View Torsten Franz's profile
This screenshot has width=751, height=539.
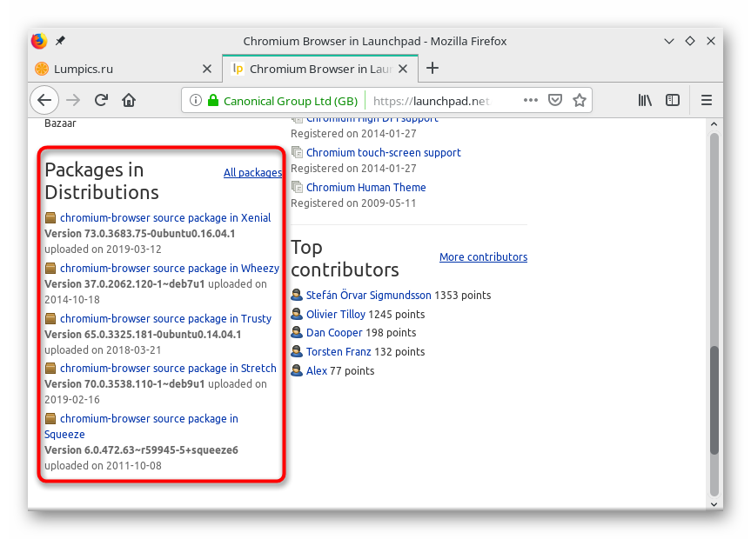click(x=339, y=351)
